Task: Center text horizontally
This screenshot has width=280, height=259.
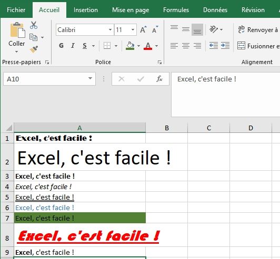Action: coord(186,46)
